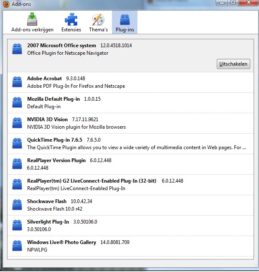The image size is (259, 272).
Task: Select RealPlayer(tm) G2 LiveConnect-Enabled Plug-In (32-bit) name
Action: pos(91,181)
